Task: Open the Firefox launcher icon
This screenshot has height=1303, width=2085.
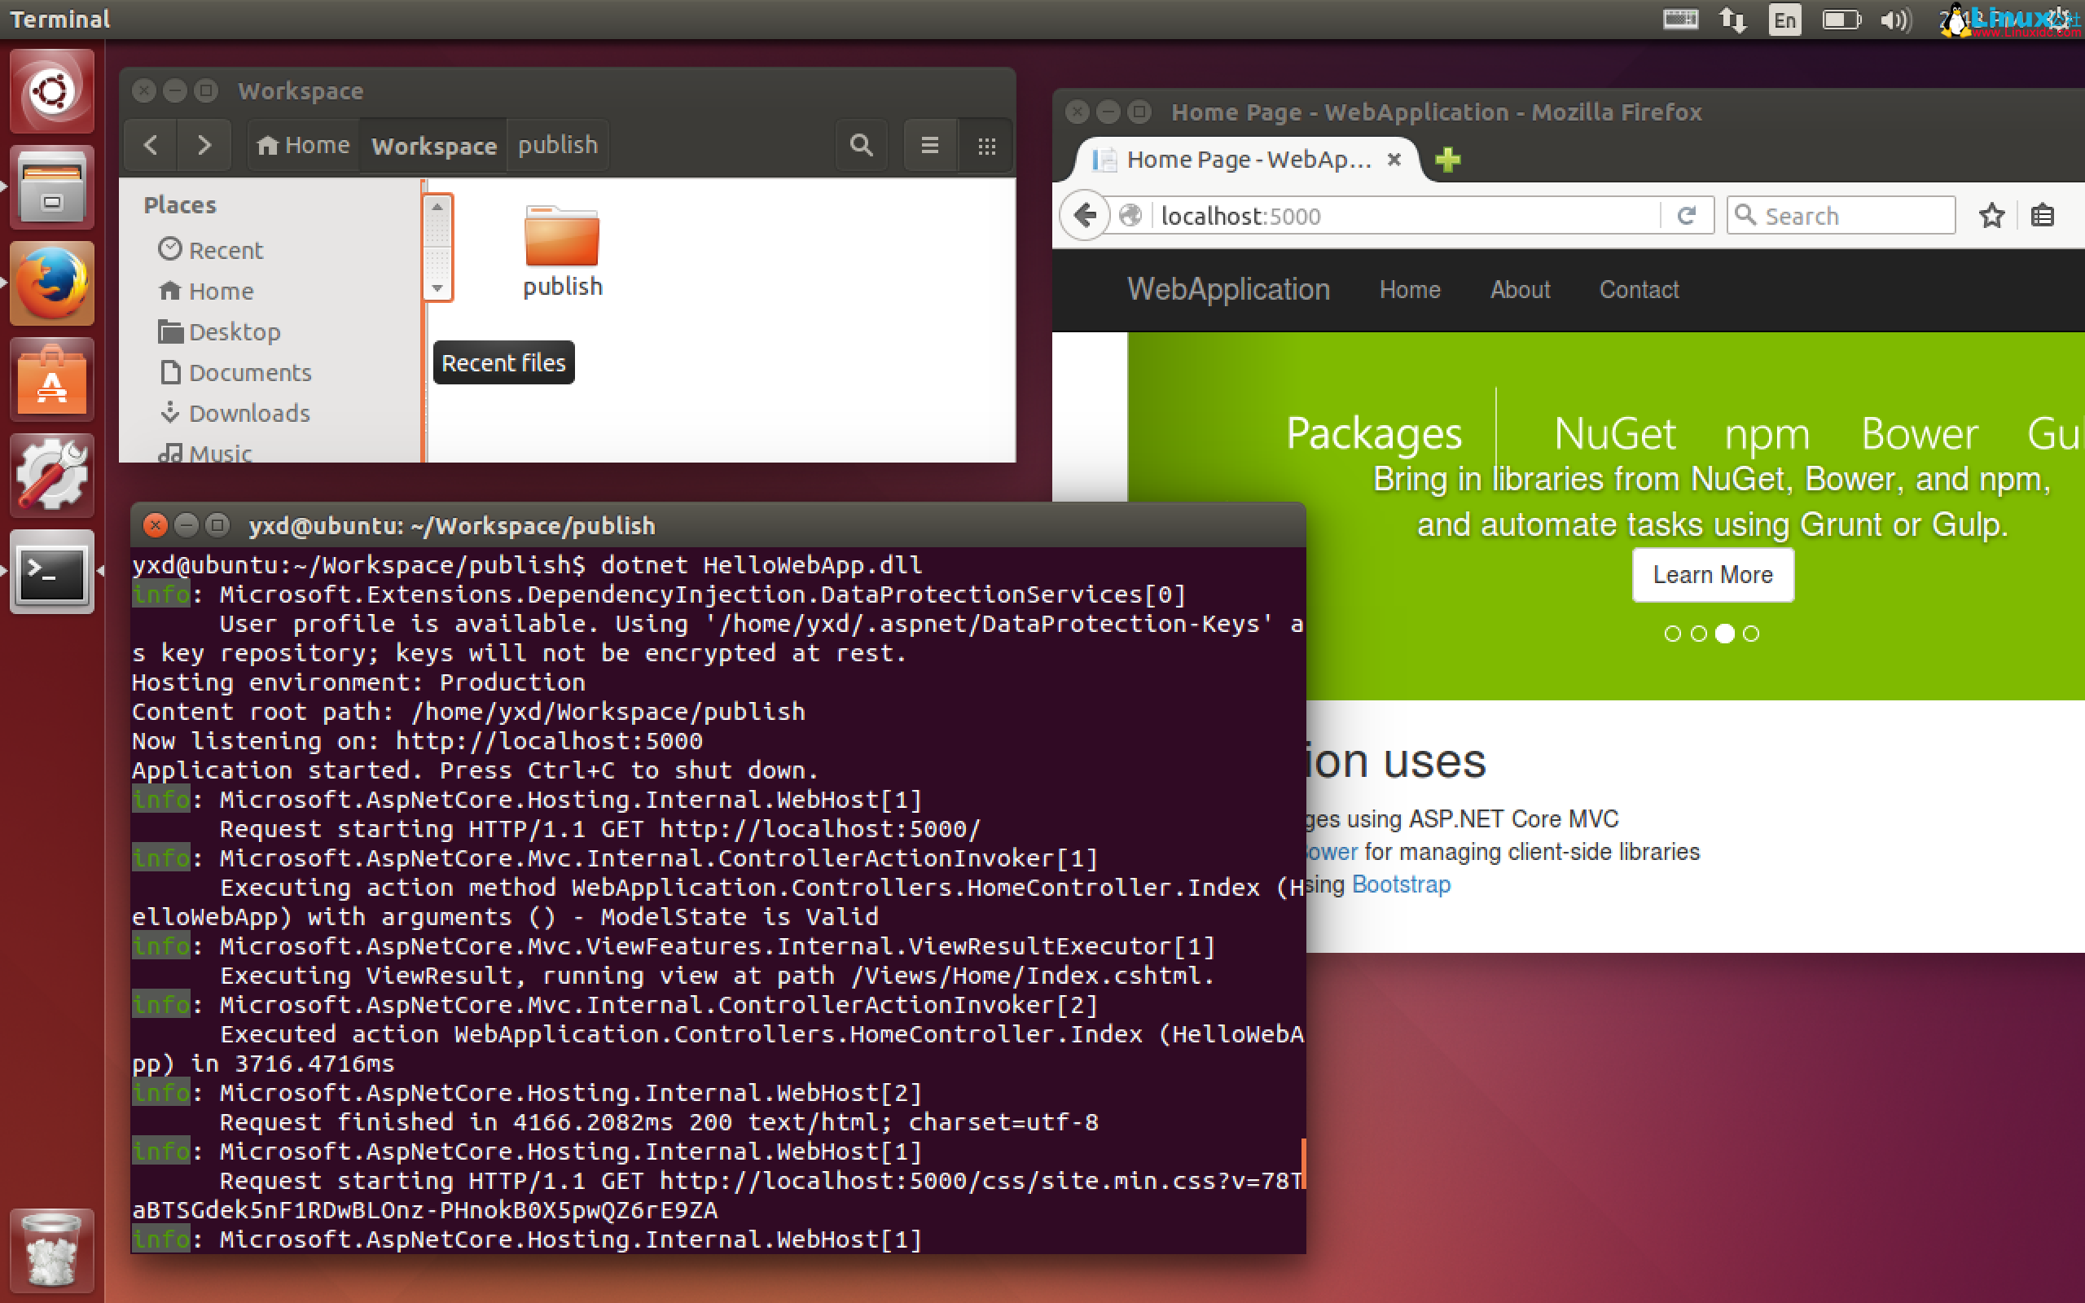Action: pos(51,283)
